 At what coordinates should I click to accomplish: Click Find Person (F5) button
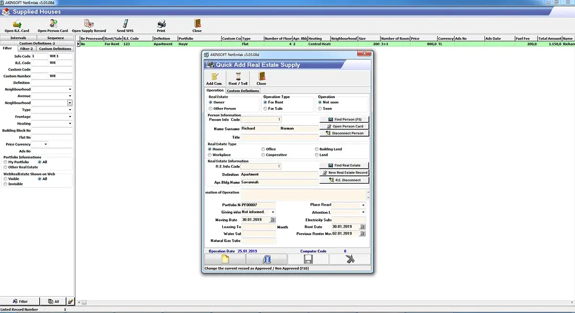[x=345, y=119]
